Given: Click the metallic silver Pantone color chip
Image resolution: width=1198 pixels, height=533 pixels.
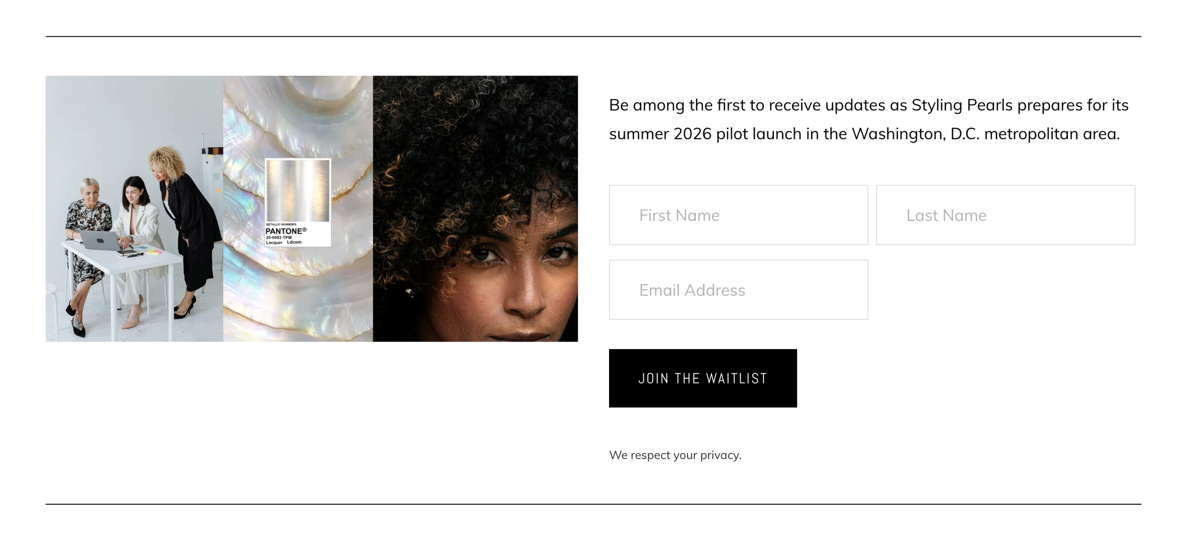Looking at the screenshot, I should coord(298,191).
